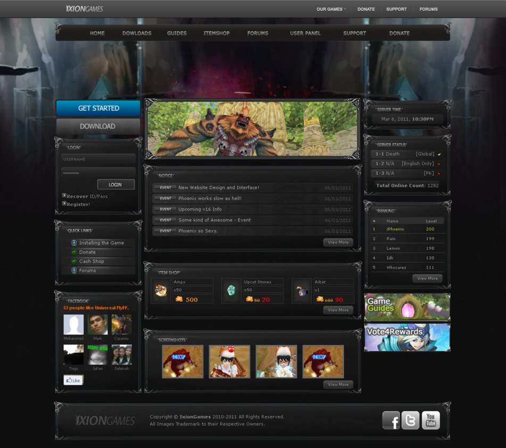Focus the Username input field
This screenshot has height=448, width=506.
click(98, 159)
